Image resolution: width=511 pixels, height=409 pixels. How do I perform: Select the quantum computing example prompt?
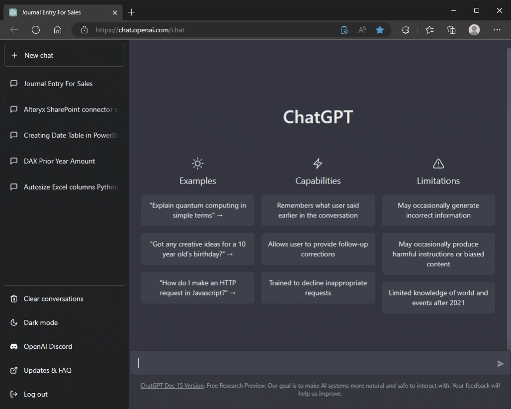pos(197,210)
